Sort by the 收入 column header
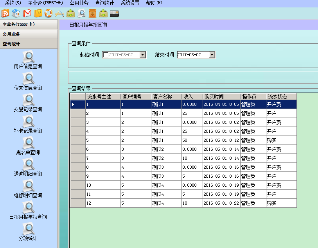The height and width of the screenshot is (248, 318). [x=192, y=96]
